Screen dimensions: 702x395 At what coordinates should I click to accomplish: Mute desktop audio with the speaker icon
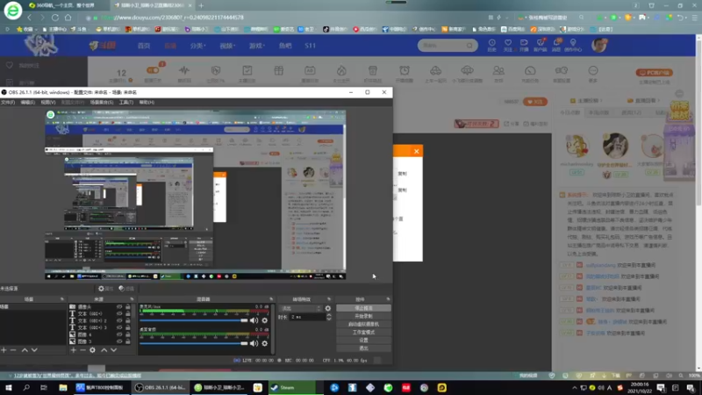click(x=254, y=343)
